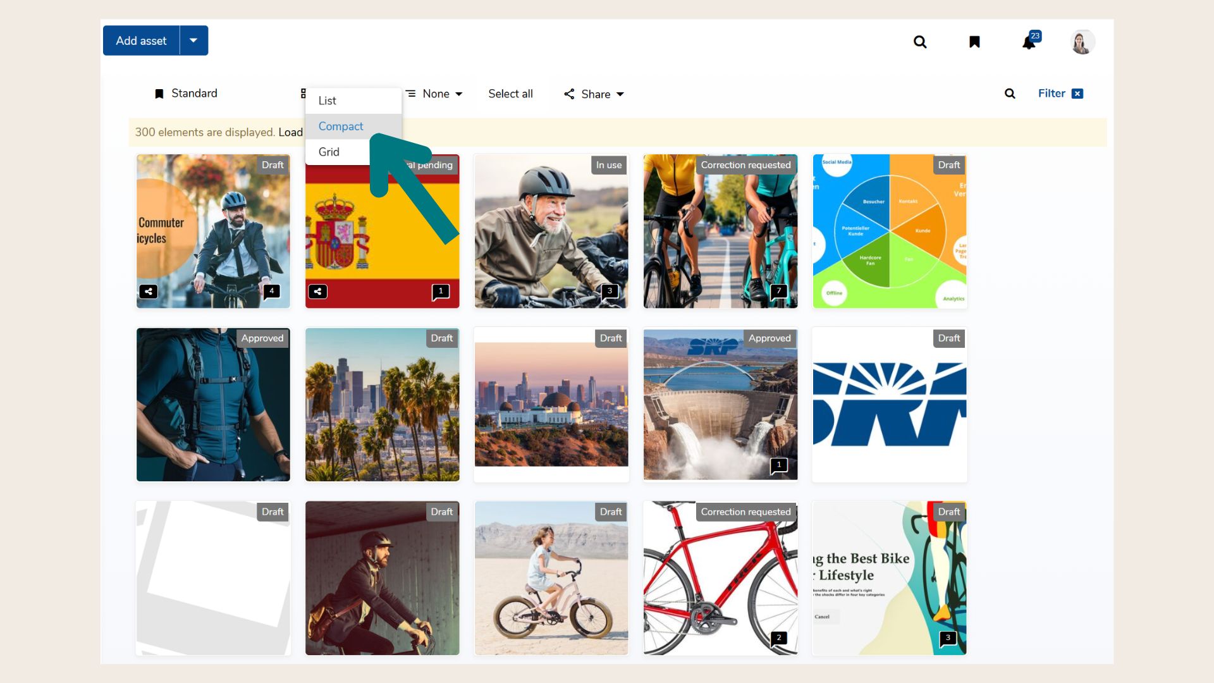Open the top bar search icon
1214x683 pixels.
[x=920, y=42]
